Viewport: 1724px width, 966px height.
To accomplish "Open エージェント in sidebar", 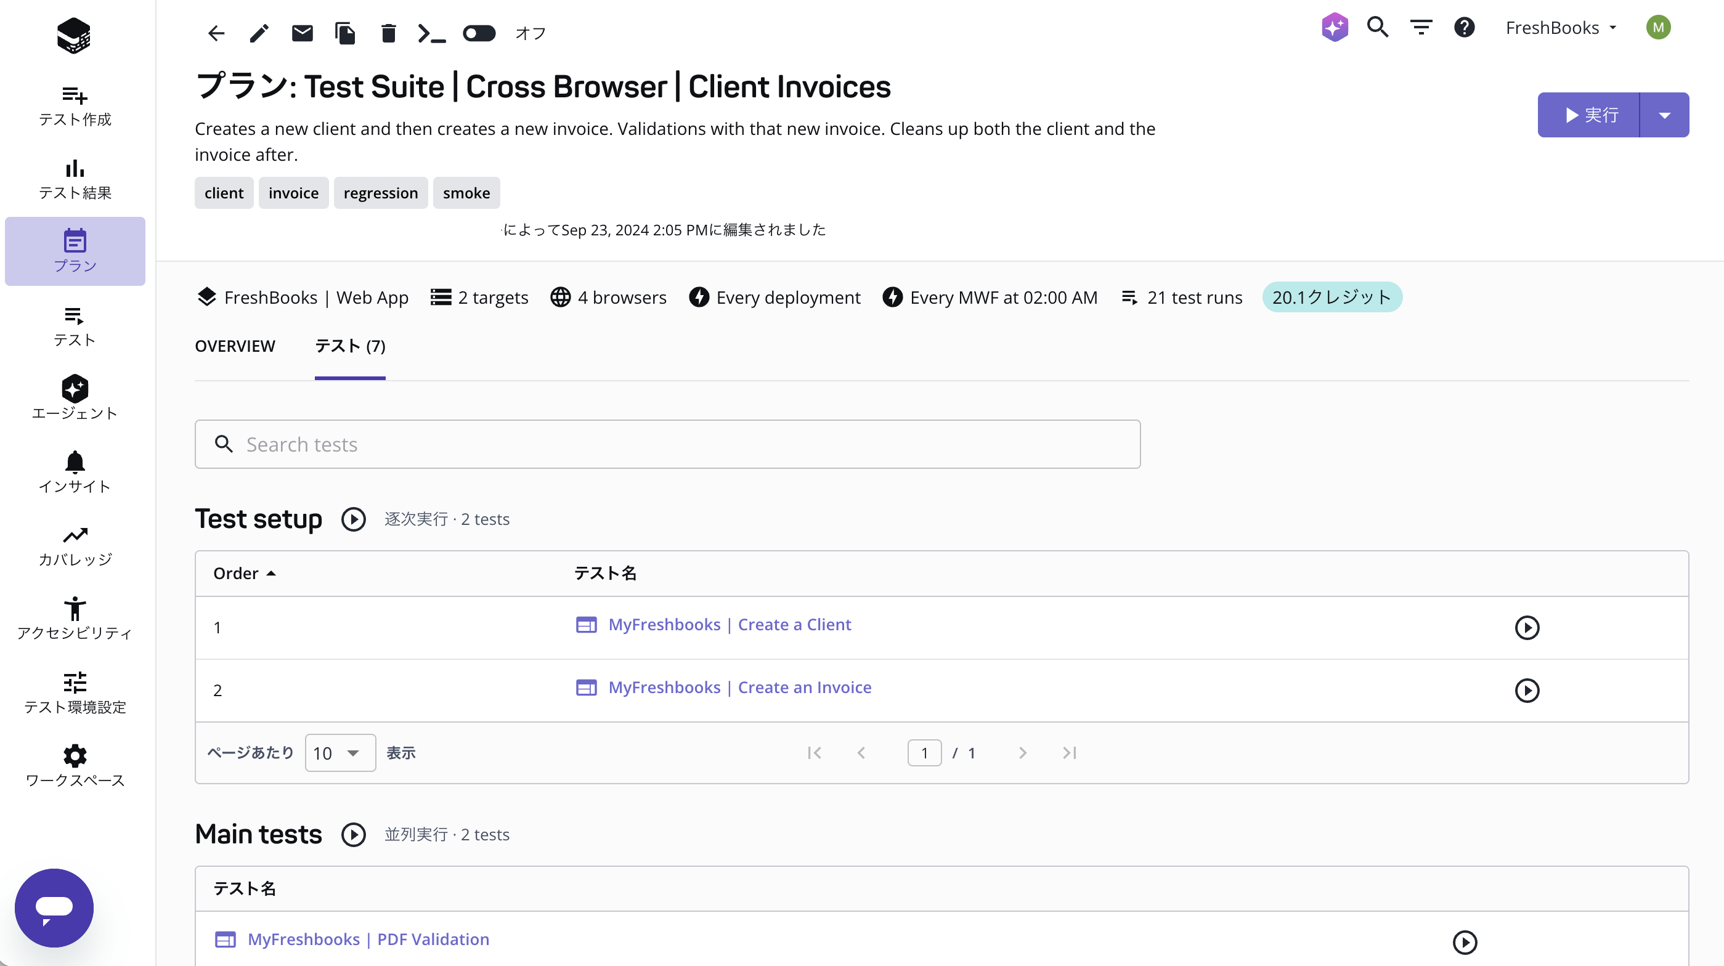I will (75, 399).
